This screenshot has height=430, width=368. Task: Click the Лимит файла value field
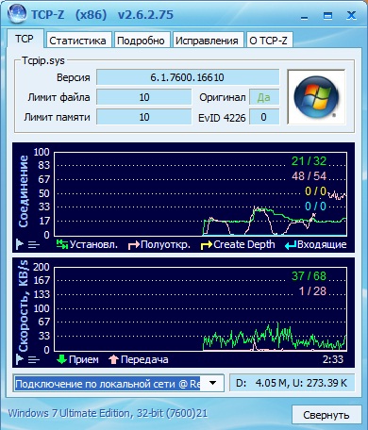(144, 97)
